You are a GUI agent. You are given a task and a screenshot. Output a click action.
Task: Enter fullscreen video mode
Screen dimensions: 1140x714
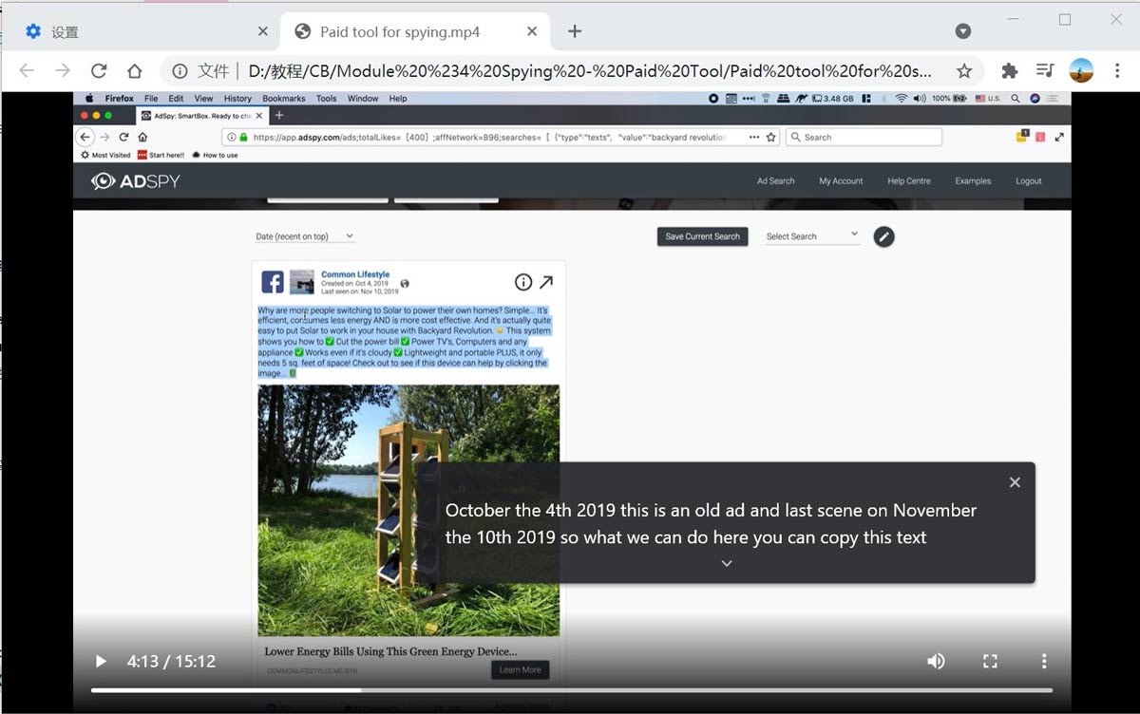(x=990, y=661)
